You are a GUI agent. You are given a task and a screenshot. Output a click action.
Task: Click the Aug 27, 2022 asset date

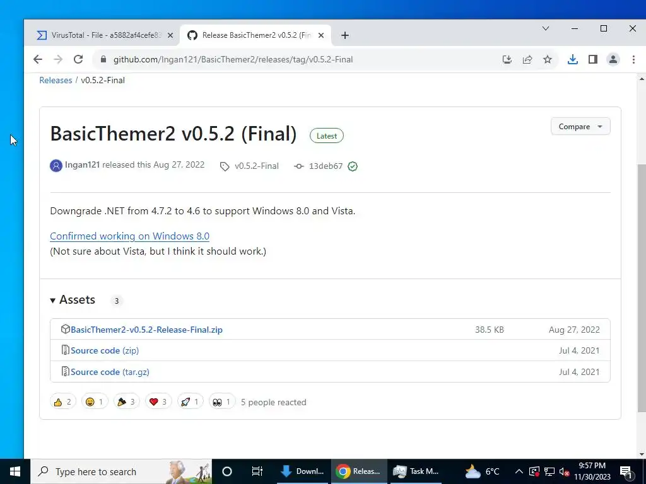574,330
